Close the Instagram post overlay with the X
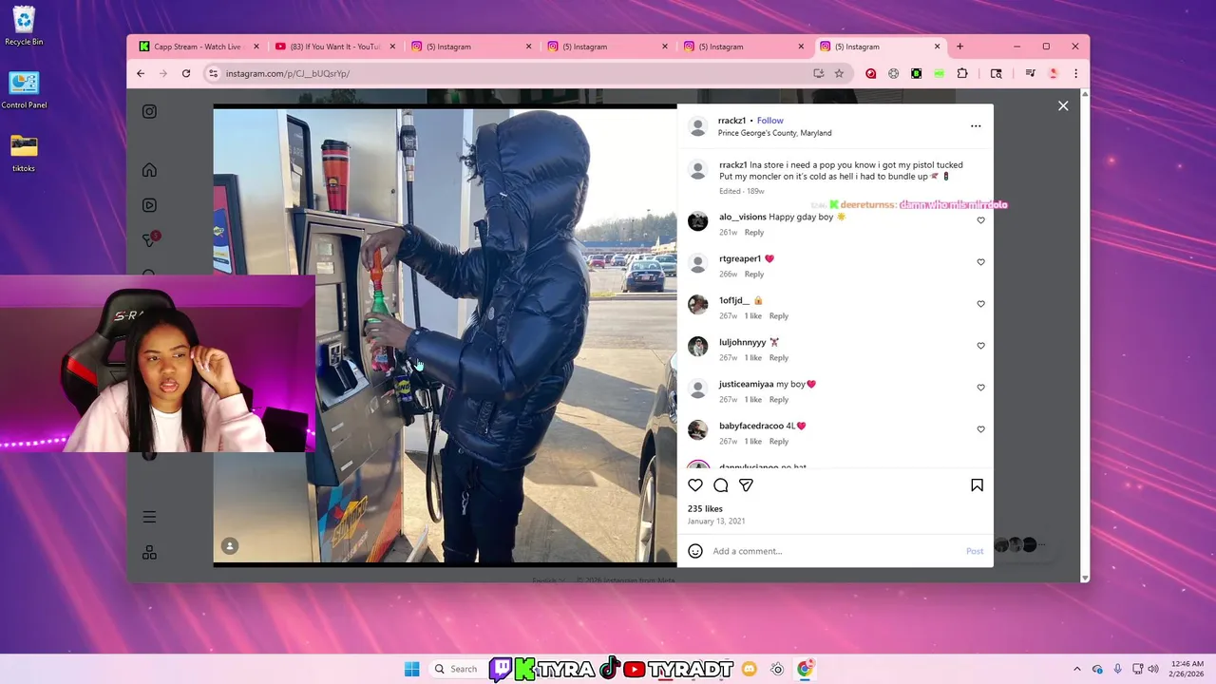The height and width of the screenshot is (684, 1216). 1063,105
